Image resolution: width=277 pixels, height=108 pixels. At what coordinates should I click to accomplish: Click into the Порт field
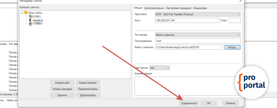[x=235, y=21]
